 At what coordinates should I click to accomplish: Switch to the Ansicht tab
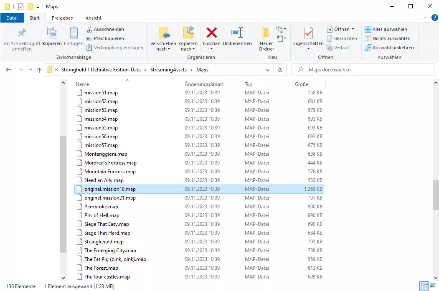tap(94, 18)
